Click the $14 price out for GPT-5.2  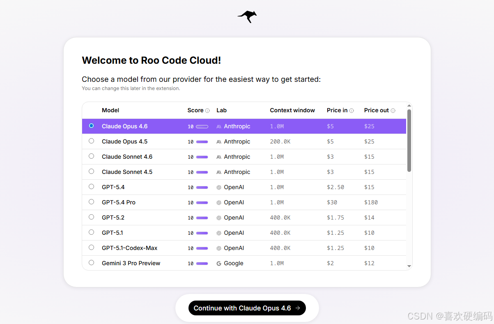(x=369, y=218)
